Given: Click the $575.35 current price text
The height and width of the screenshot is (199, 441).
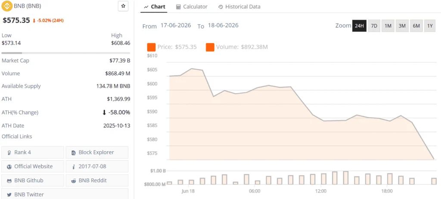Looking at the screenshot, I should (x=16, y=20).
